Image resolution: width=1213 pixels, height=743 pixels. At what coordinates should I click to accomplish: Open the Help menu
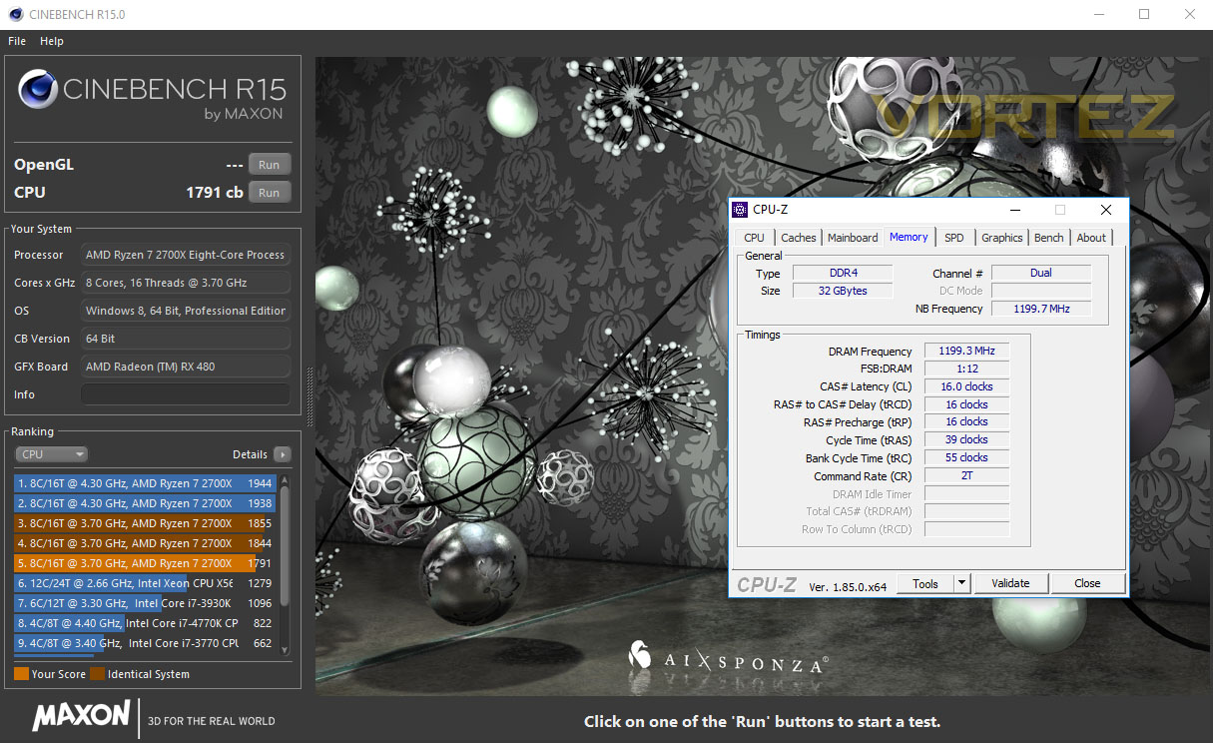[x=52, y=41]
